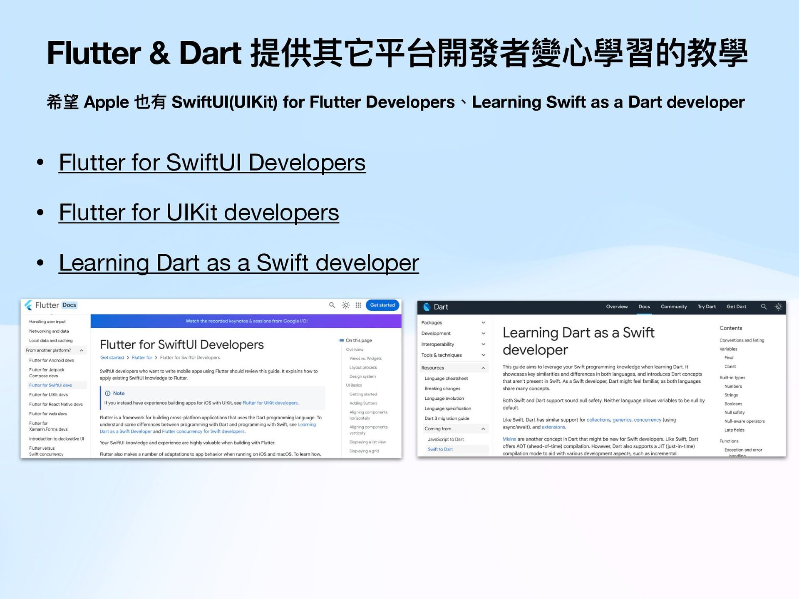Open JavaScript to Dart page
799x599 pixels.
446,440
